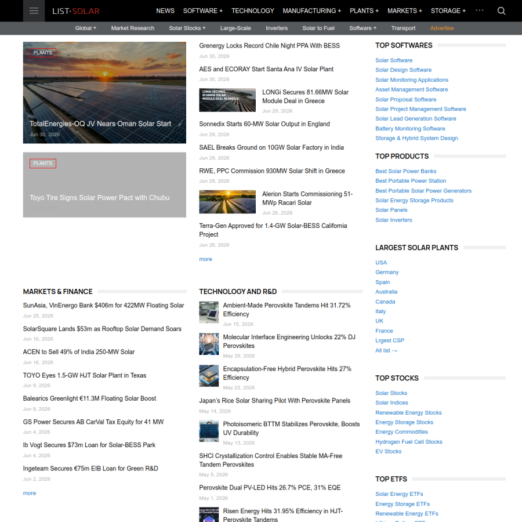The height and width of the screenshot is (522, 522).
Task: Expand the MARKETS + navigation menu
Action: (404, 11)
